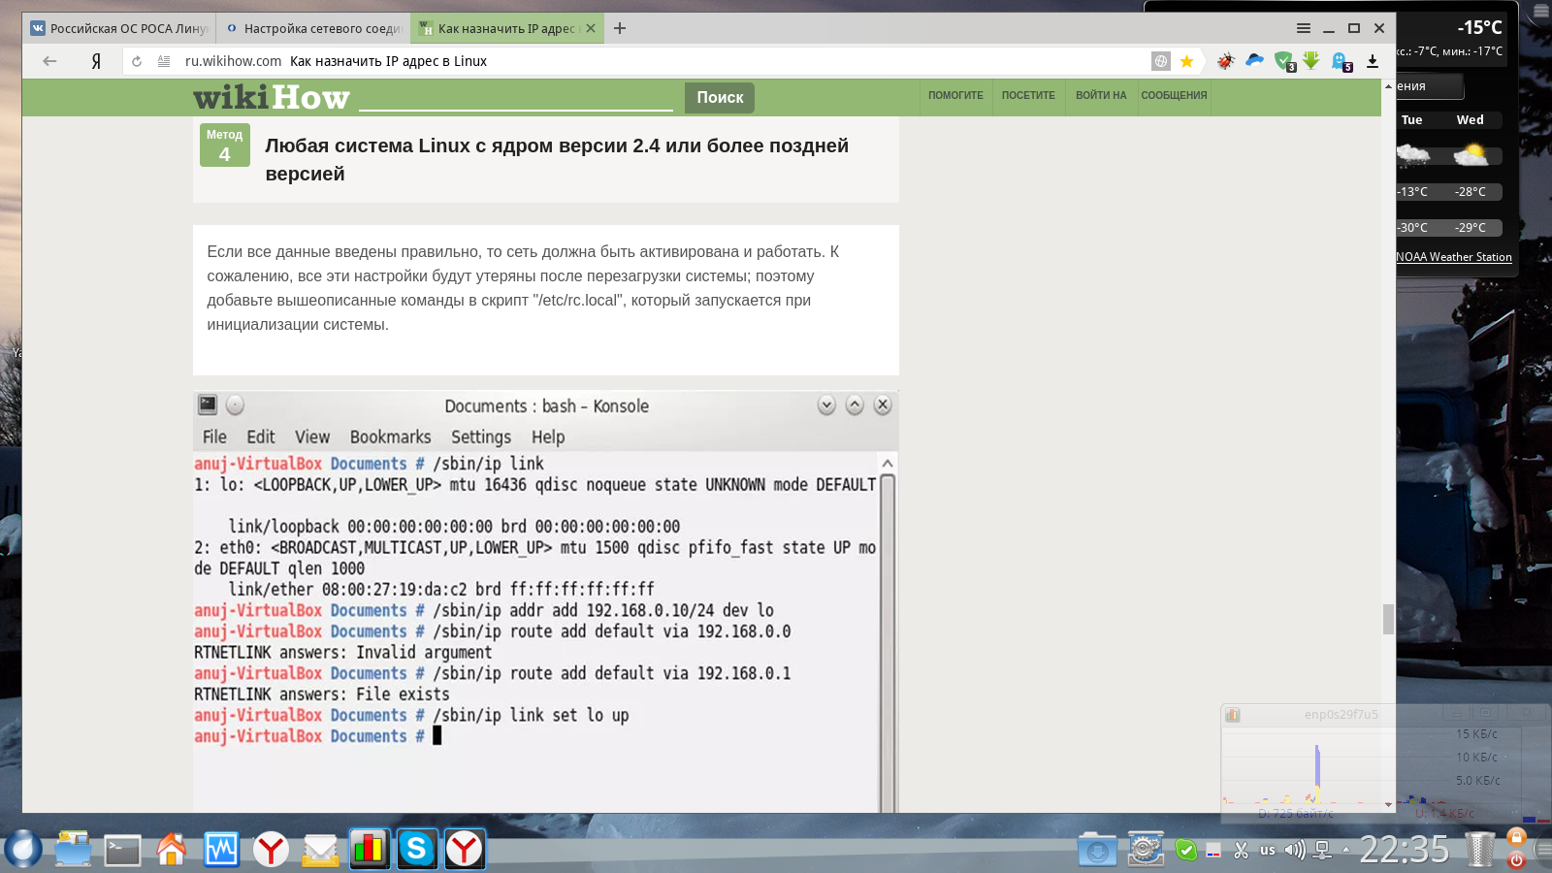Open the network connection tray icon

[x=1322, y=851]
